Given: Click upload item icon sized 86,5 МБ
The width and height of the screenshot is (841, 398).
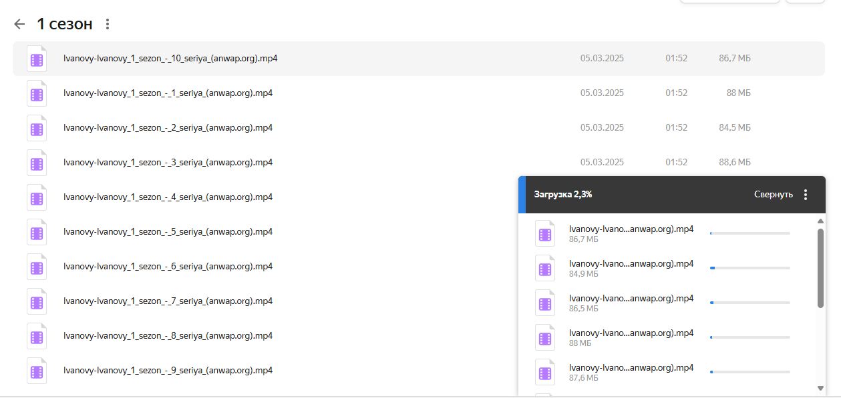Looking at the screenshot, I should pyautogui.click(x=546, y=303).
